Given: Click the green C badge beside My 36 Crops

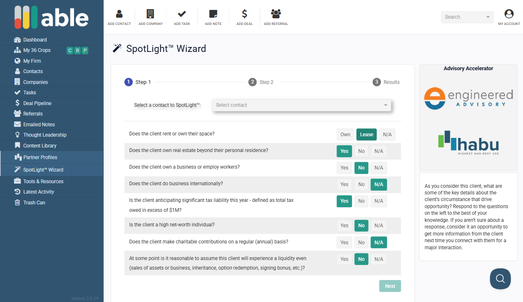Looking at the screenshot, I should pos(70,51).
